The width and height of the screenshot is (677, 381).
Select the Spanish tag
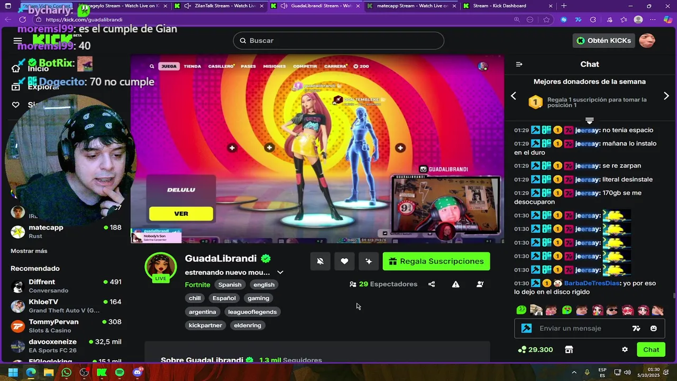pos(230,285)
